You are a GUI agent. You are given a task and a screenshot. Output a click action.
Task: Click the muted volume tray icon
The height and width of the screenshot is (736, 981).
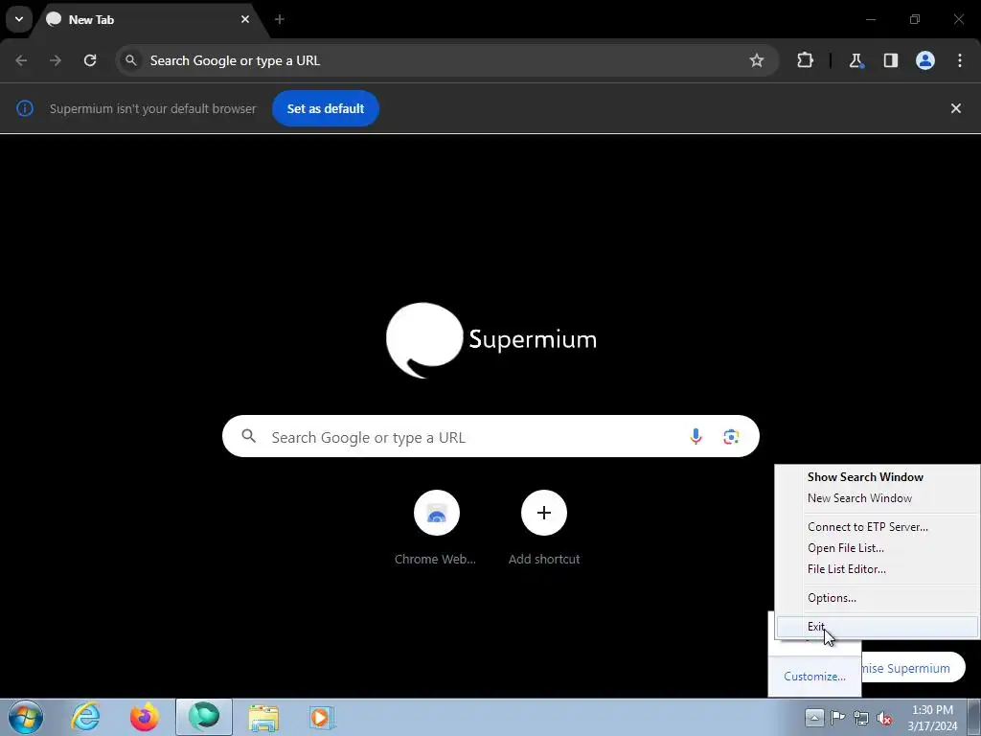[x=884, y=718]
